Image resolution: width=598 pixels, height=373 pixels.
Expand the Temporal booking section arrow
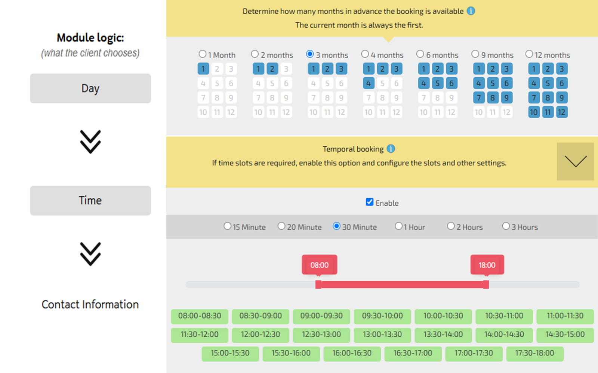(575, 161)
